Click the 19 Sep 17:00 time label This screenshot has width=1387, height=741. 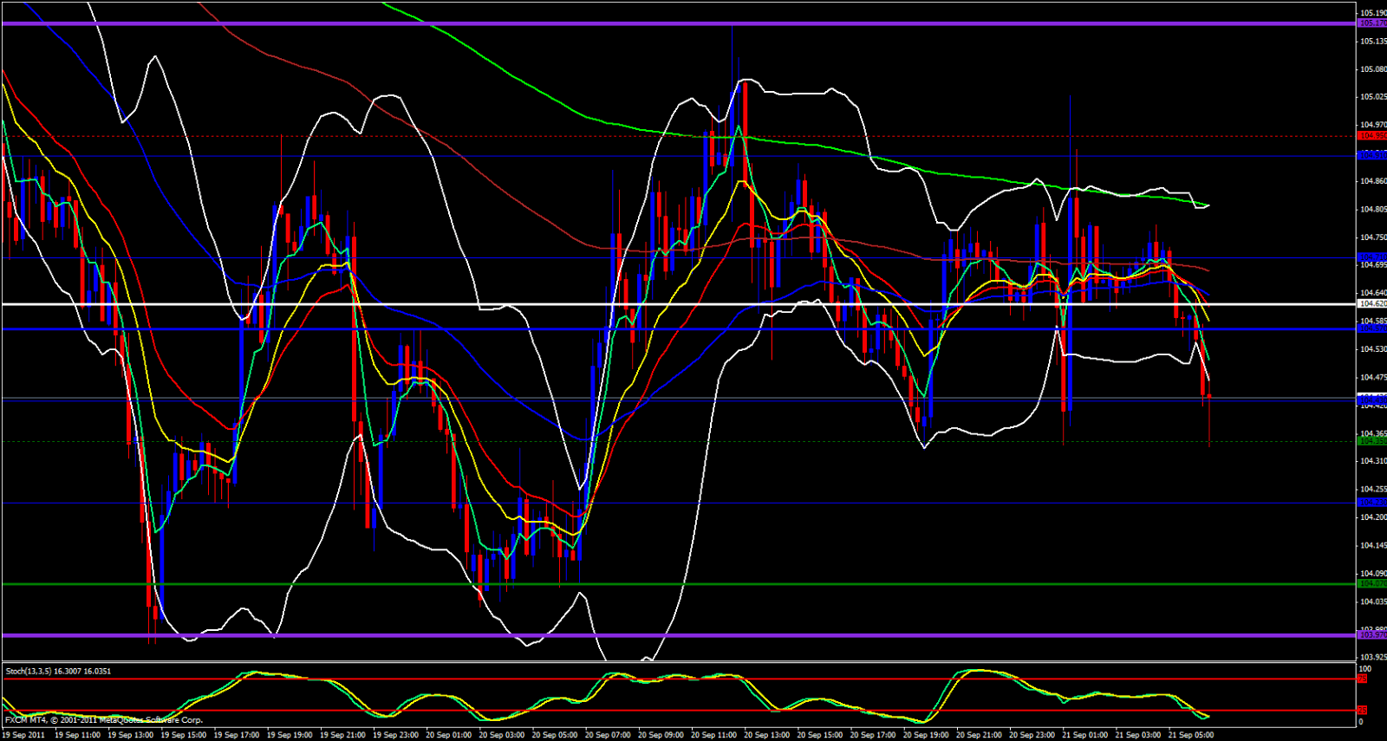click(x=237, y=735)
